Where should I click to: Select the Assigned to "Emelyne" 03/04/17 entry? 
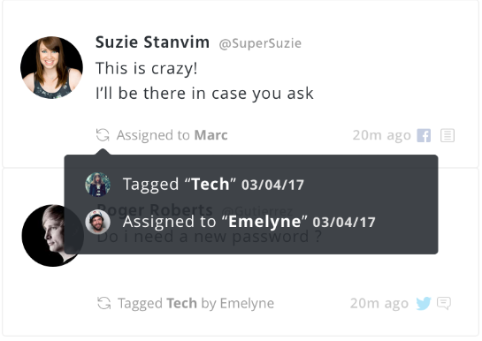pyautogui.click(x=249, y=222)
